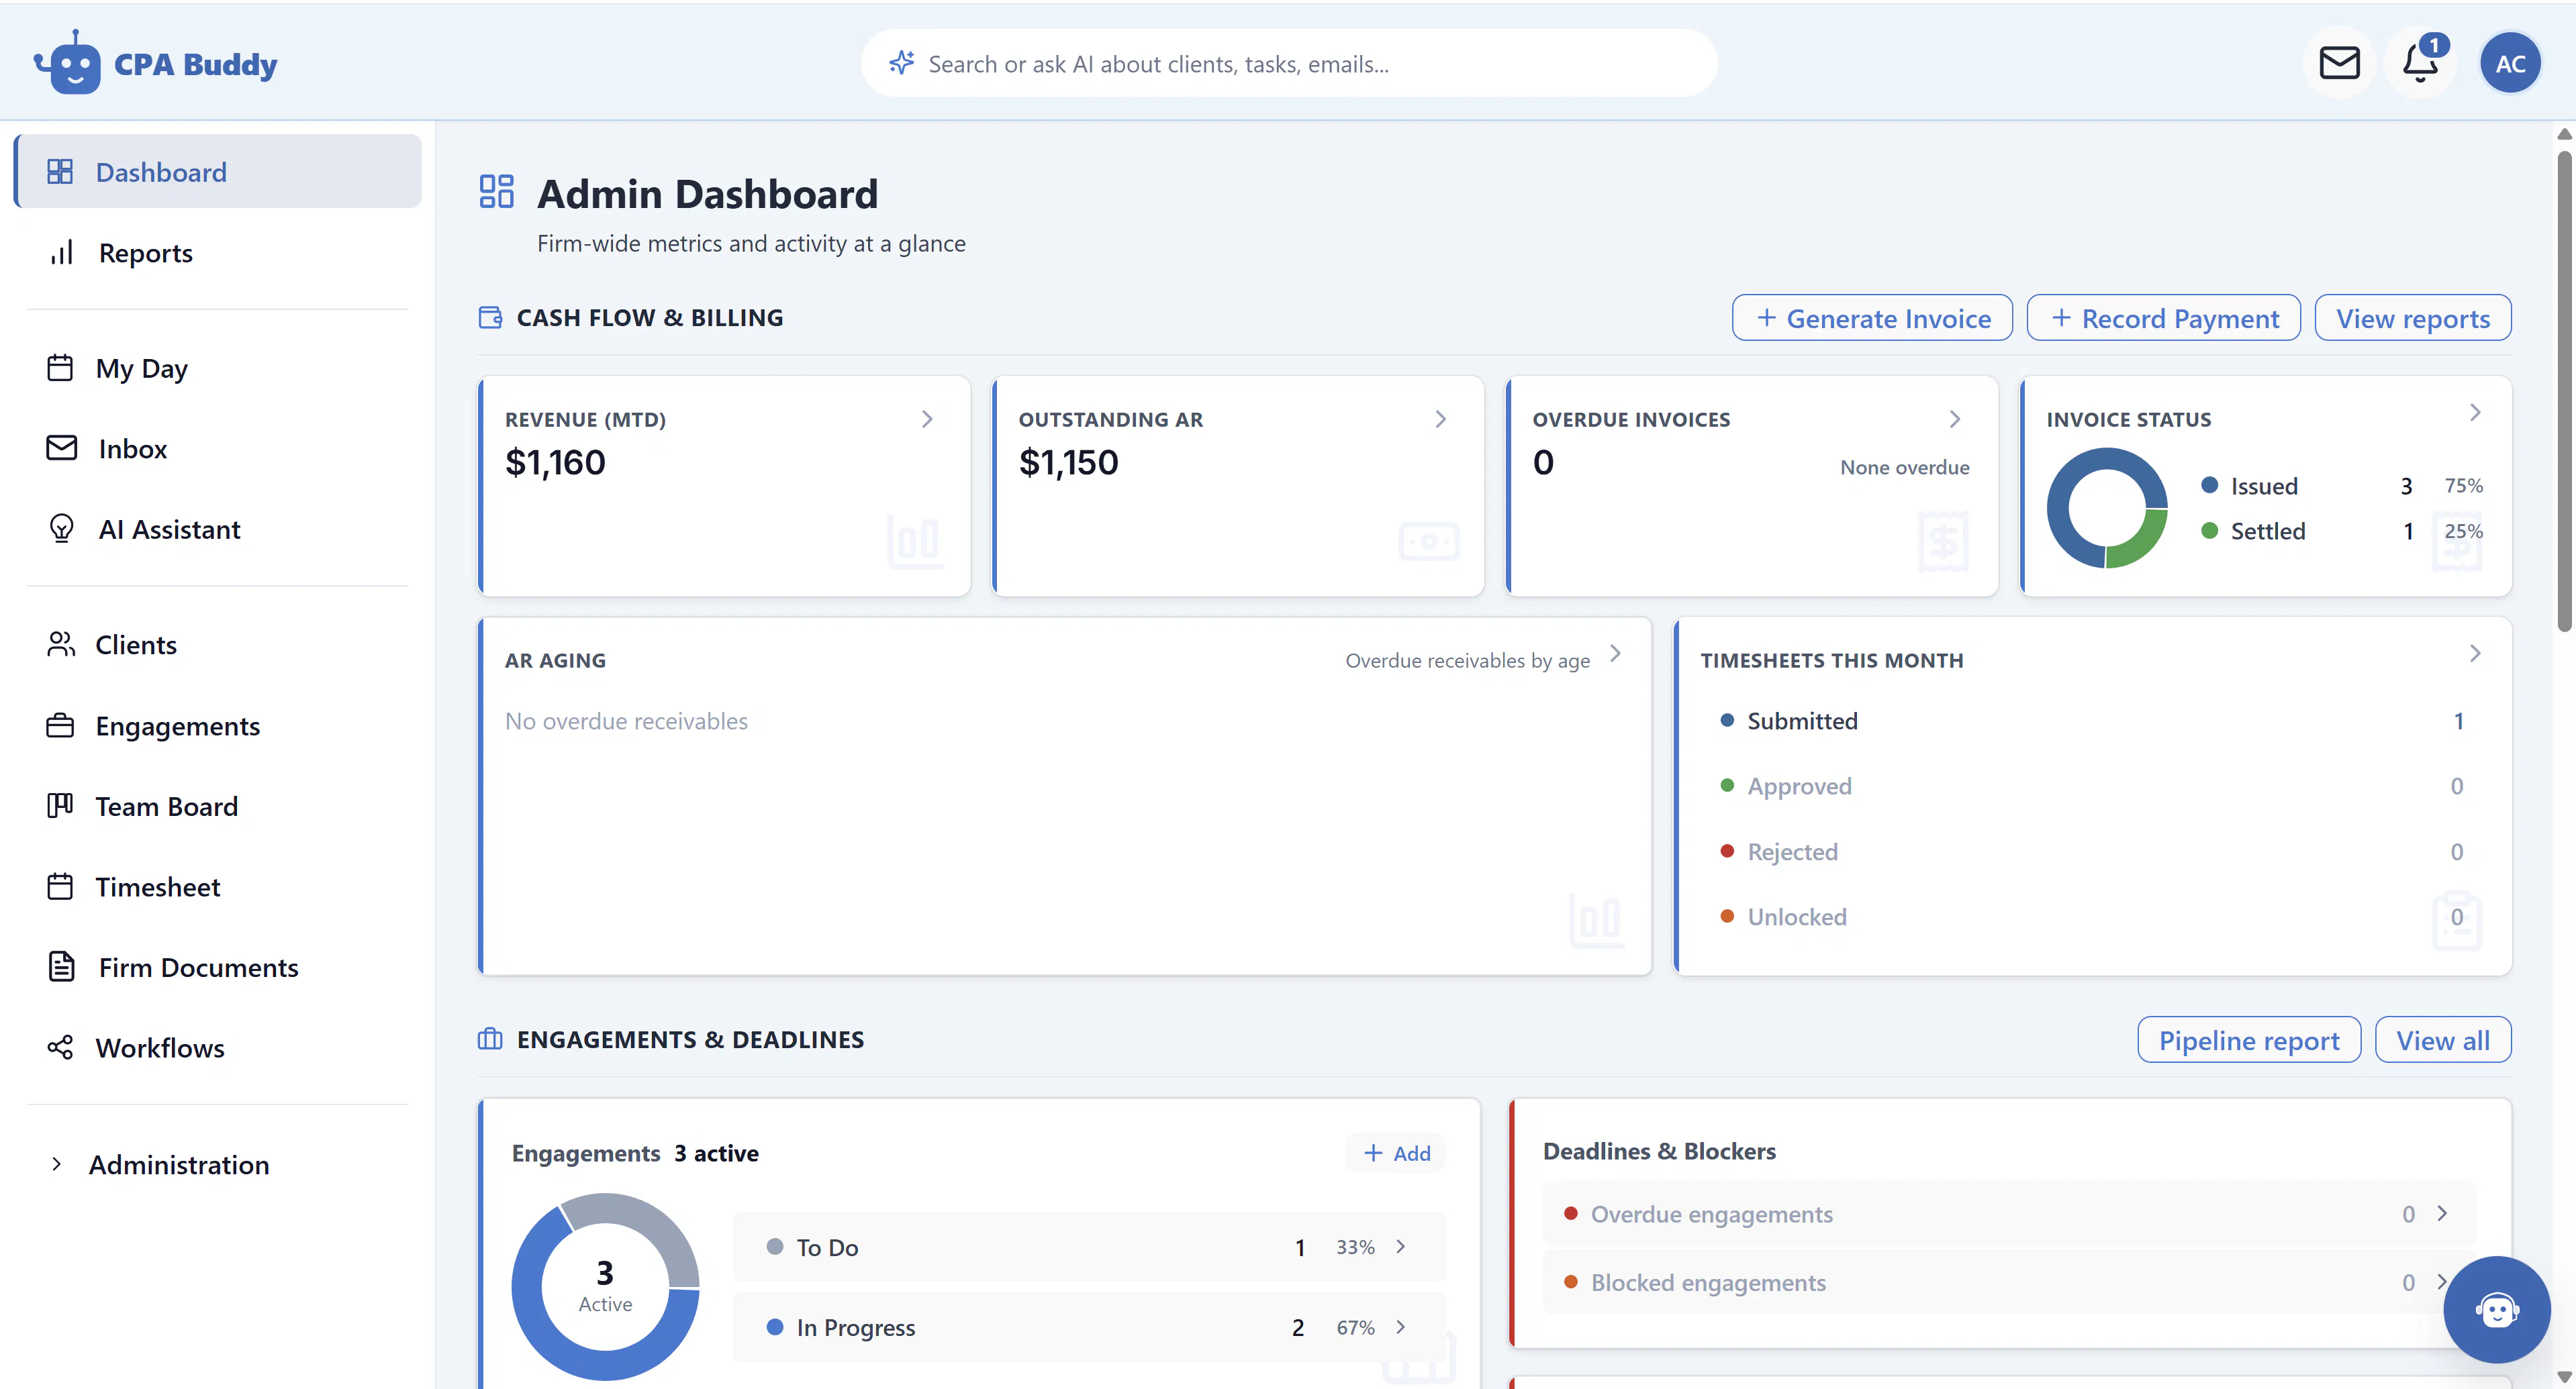Open Timesheets This Month chevron
2576x1389 pixels.
[x=2475, y=654]
